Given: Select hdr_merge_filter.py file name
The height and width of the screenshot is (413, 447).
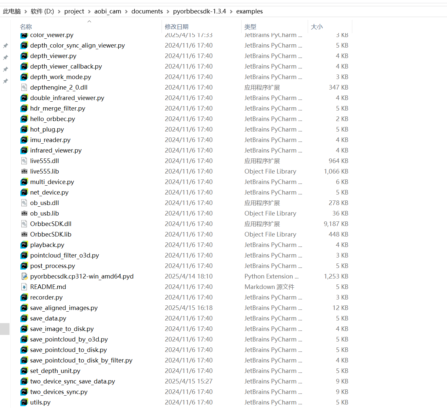Looking at the screenshot, I should (58, 108).
